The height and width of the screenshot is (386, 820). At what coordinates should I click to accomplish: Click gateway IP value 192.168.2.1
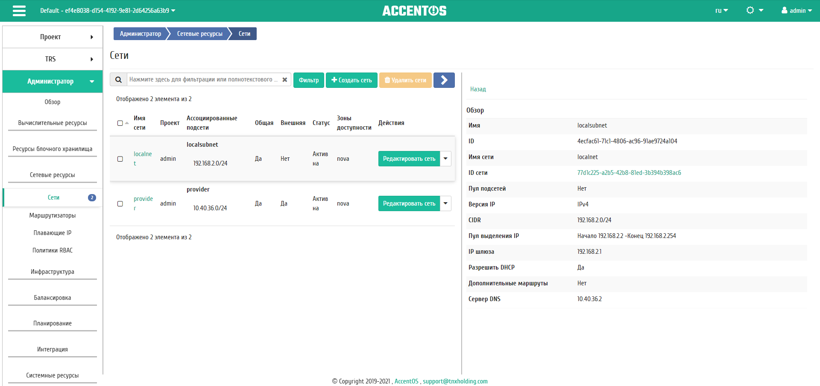tap(589, 252)
